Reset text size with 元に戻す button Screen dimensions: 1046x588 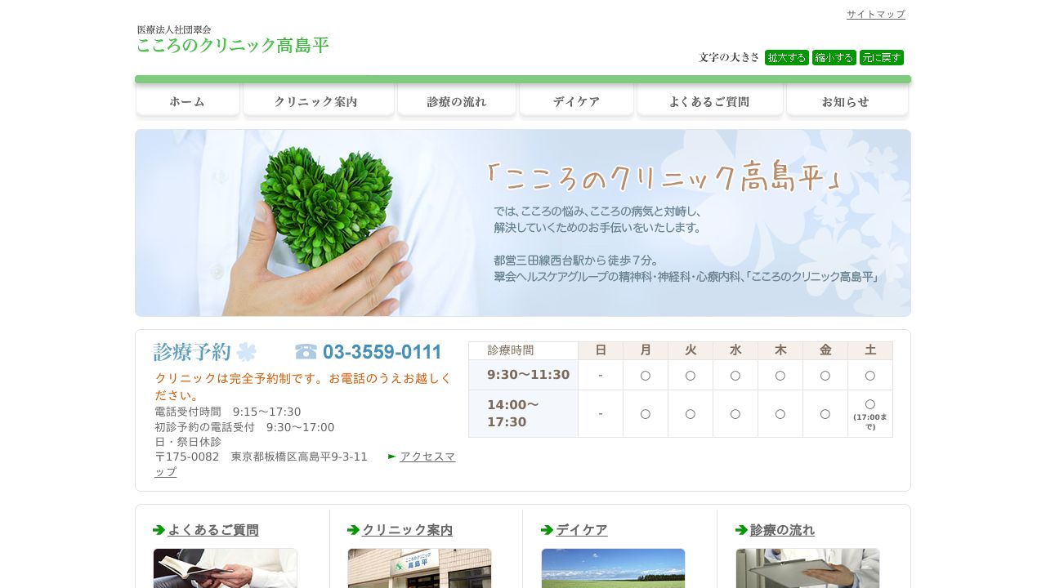point(881,57)
